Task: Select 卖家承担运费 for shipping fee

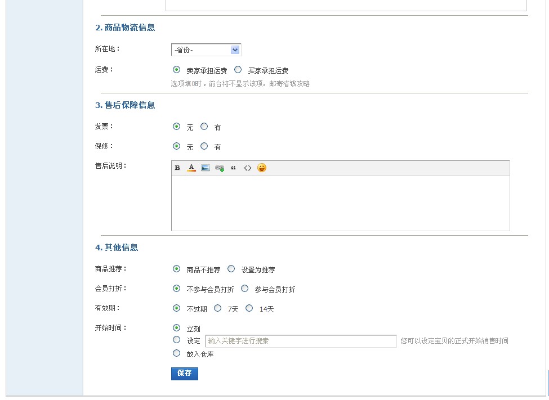Action: pos(176,69)
